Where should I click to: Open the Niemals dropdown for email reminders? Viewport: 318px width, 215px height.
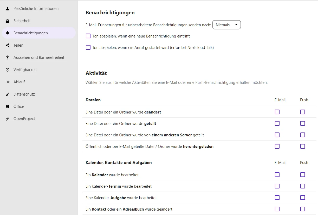(x=226, y=25)
